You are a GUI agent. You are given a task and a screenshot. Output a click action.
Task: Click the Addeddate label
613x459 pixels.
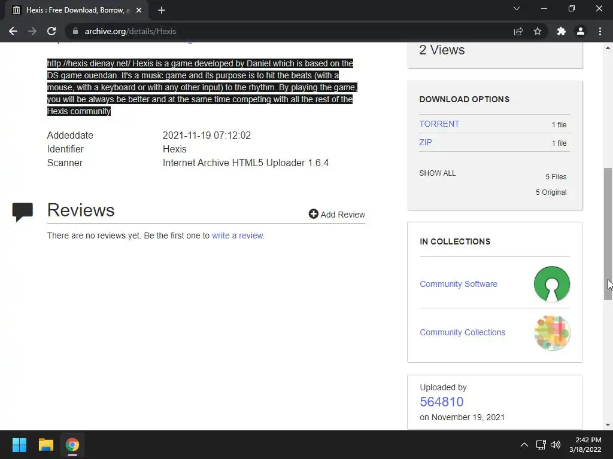pos(70,136)
